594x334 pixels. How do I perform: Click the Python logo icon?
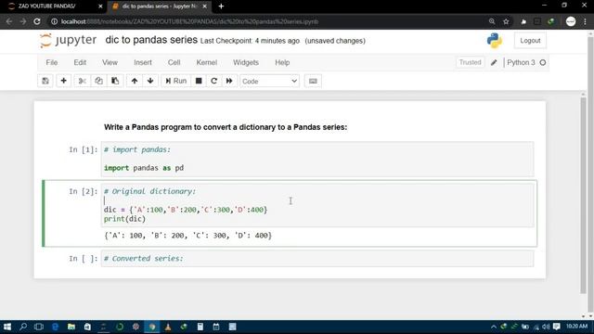495,41
